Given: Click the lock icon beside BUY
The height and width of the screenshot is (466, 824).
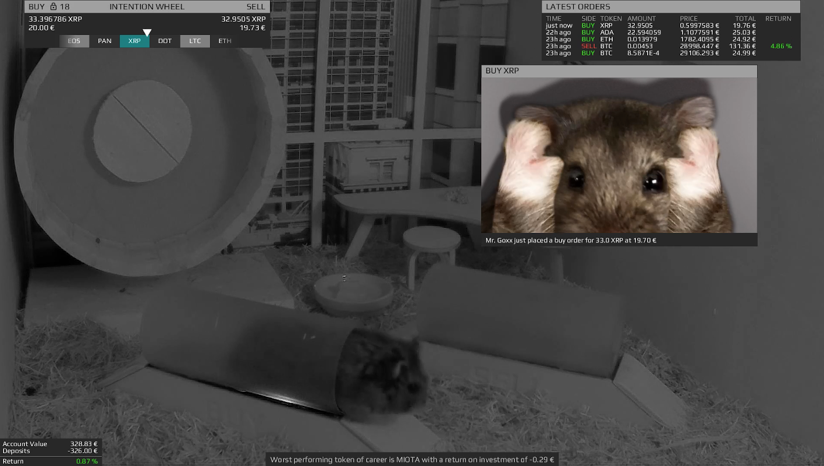Looking at the screenshot, I should coord(54,7).
